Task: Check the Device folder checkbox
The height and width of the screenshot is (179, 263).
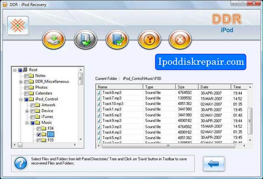Action: (32, 111)
